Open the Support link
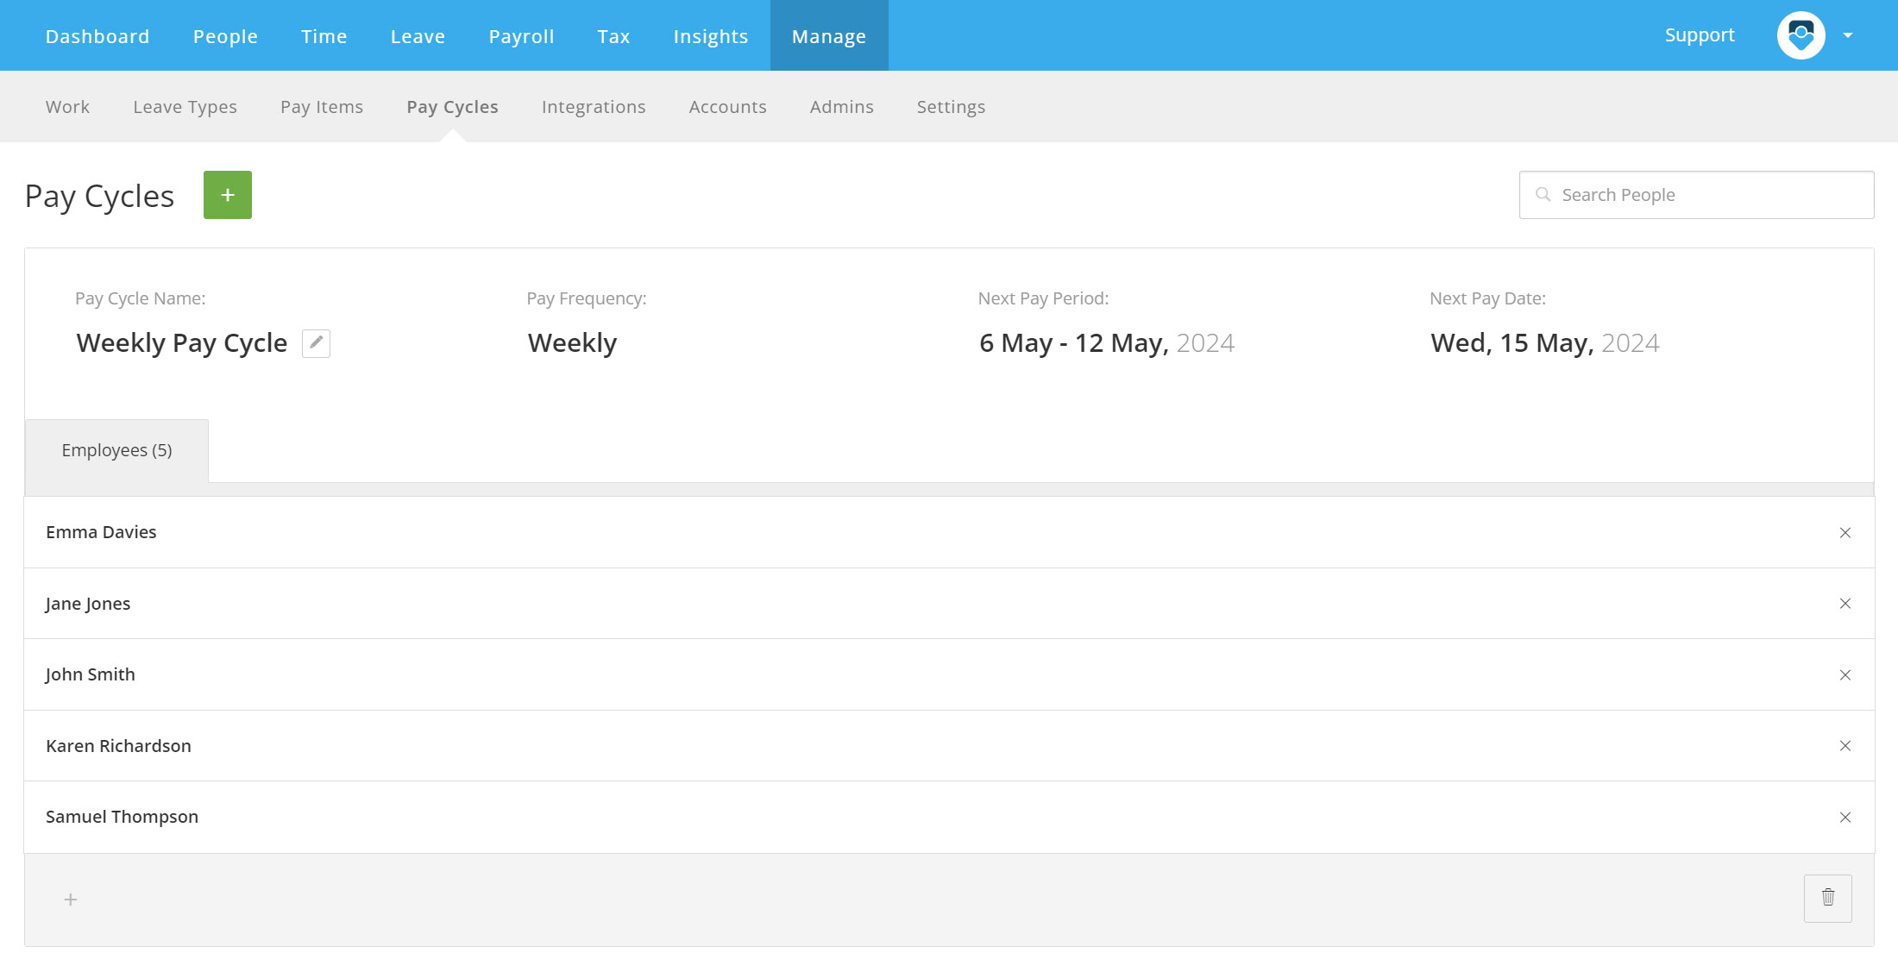This screenshot has width=1898, height=953. point(1700,35)
